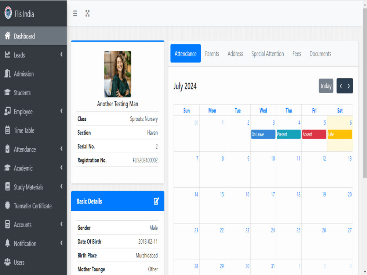Open Users in the sidebar
Viewport: 367px width, 275px height.
point(33,262)
